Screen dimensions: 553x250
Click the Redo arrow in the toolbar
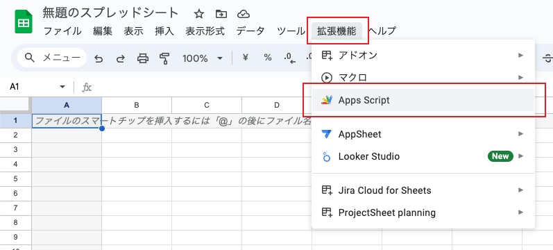(121, 58)
